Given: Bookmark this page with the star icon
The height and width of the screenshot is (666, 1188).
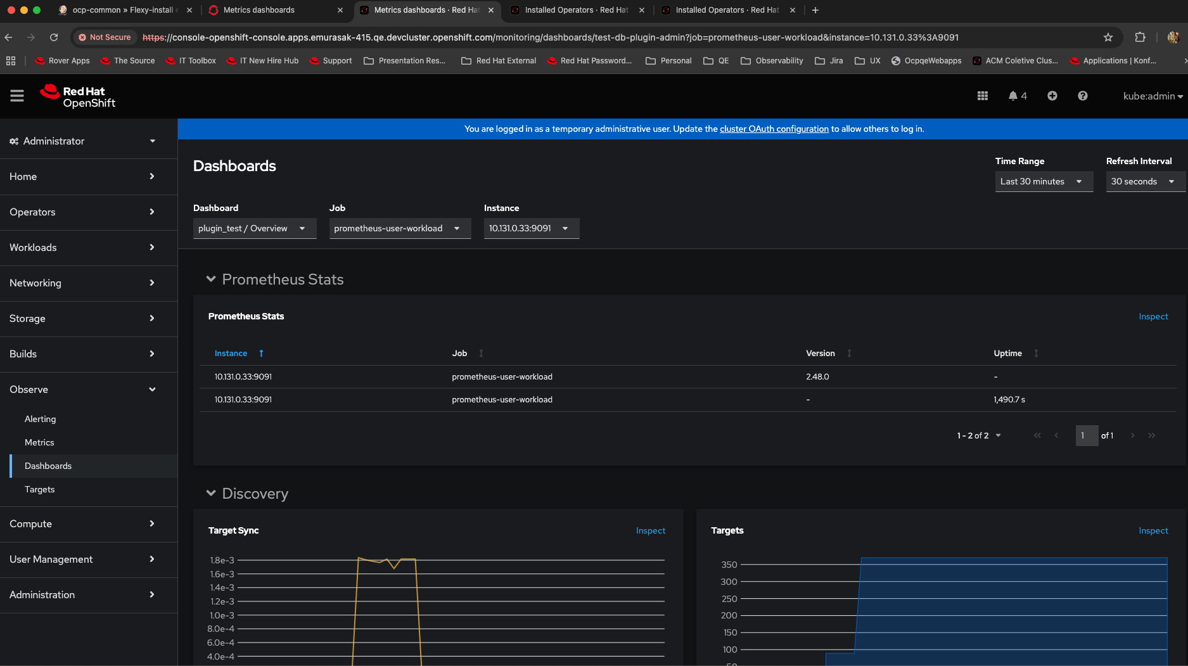Looking at the screenshot, I should (x=1108, y=37).
